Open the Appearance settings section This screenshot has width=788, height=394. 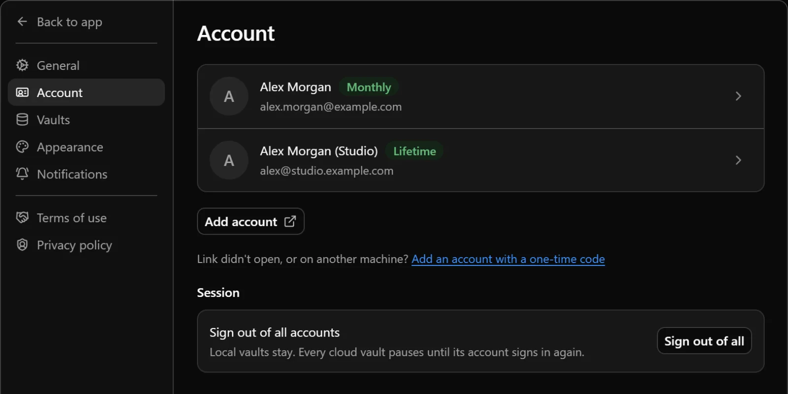click(86, 147)
